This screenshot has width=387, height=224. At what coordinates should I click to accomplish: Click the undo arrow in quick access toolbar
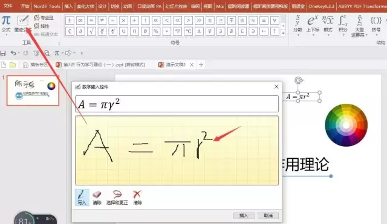[x=13, y=53]
